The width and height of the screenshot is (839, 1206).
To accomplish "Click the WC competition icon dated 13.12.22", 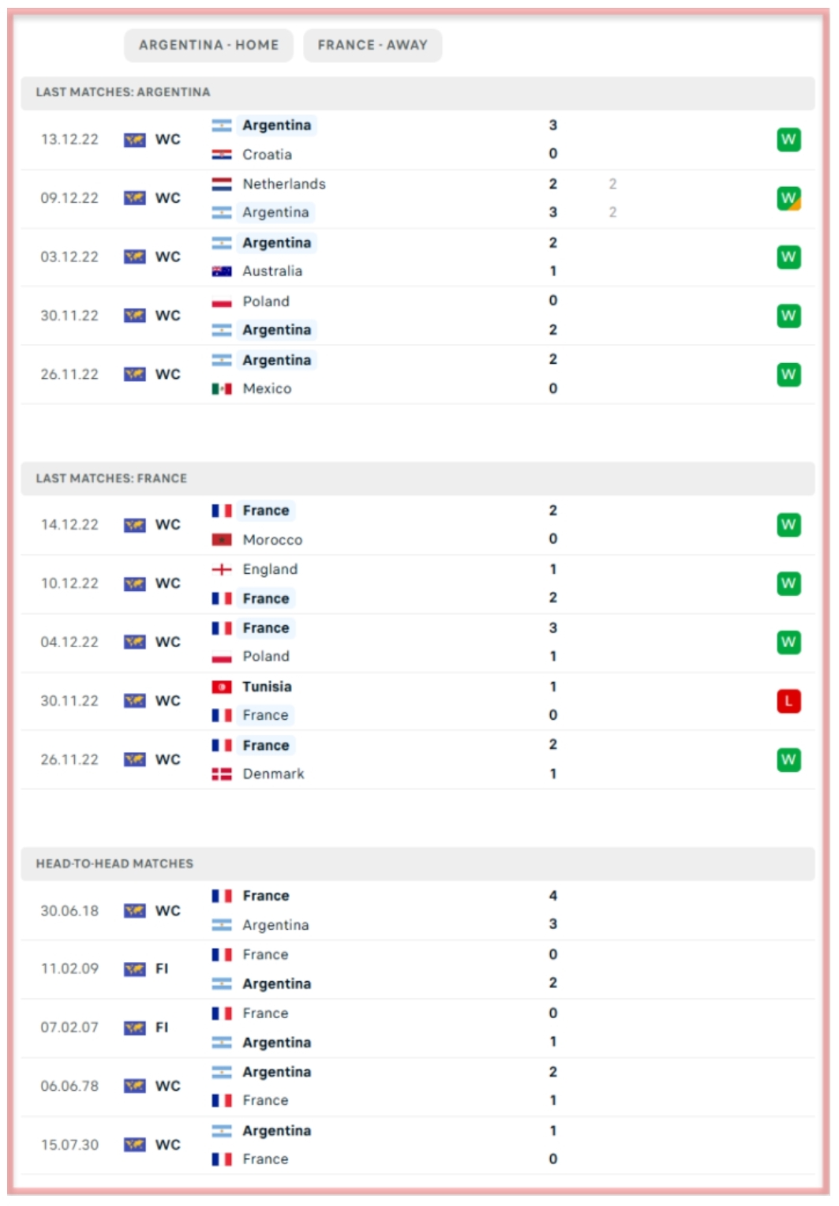I will 135,140.
